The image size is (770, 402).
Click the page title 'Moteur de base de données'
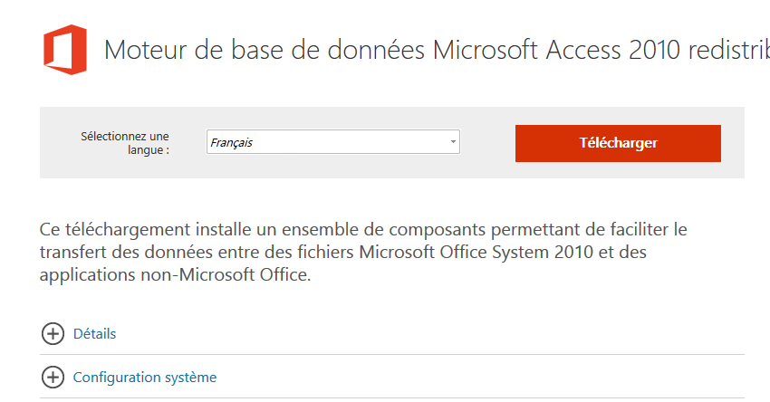tap(265, 50)
